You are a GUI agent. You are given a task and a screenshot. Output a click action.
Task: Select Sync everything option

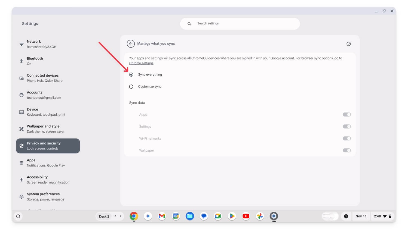click(x=131, y=75)
